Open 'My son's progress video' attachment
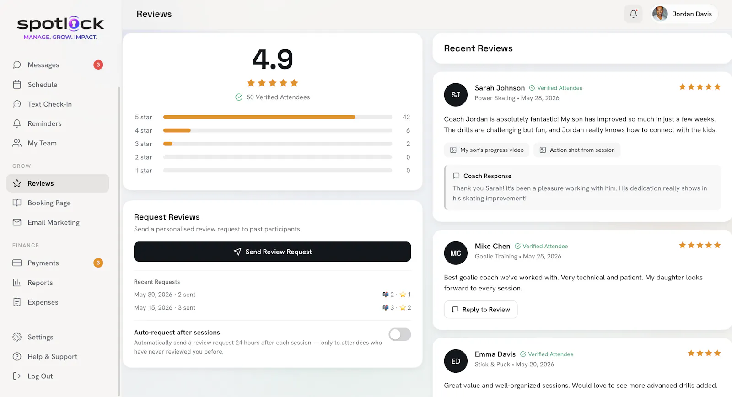732x397 pixels. (x=487, y=150)
